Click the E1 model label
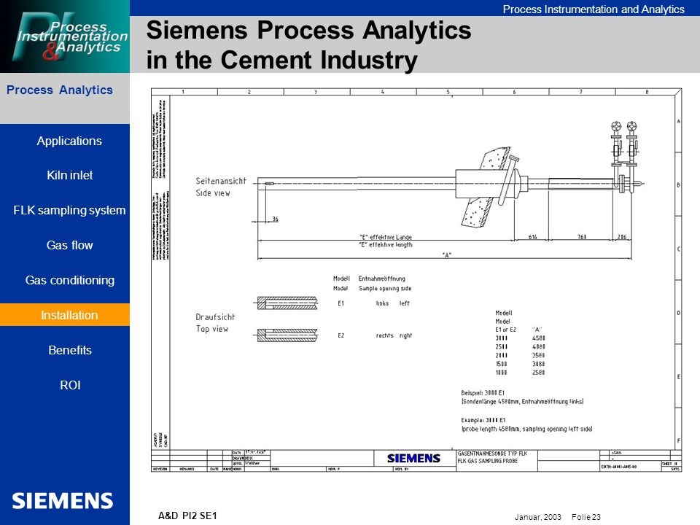Image resolution: width=700 pixels, height=525 pixels. [341, 303]
